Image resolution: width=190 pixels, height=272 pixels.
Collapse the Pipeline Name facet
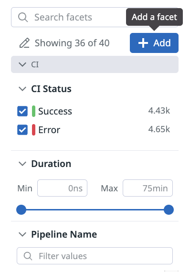tap(22, 234)
